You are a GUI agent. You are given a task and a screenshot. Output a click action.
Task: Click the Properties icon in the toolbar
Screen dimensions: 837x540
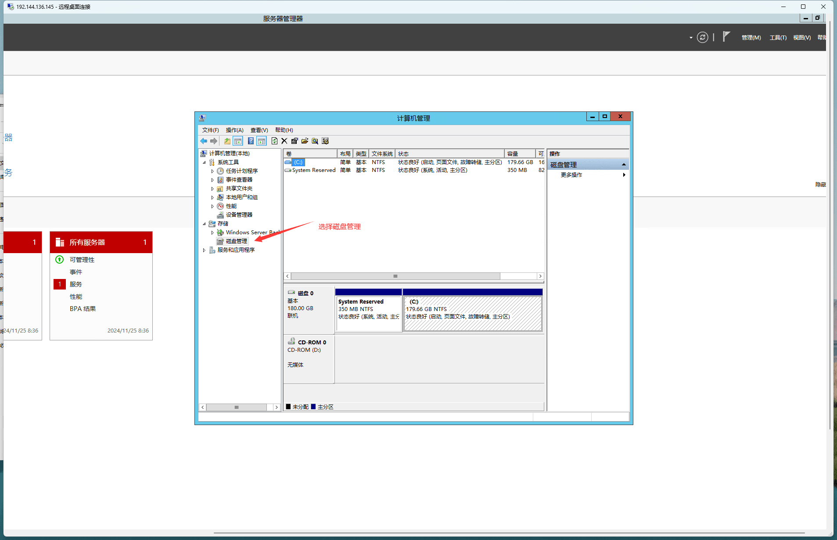click(x=295, y=141)
